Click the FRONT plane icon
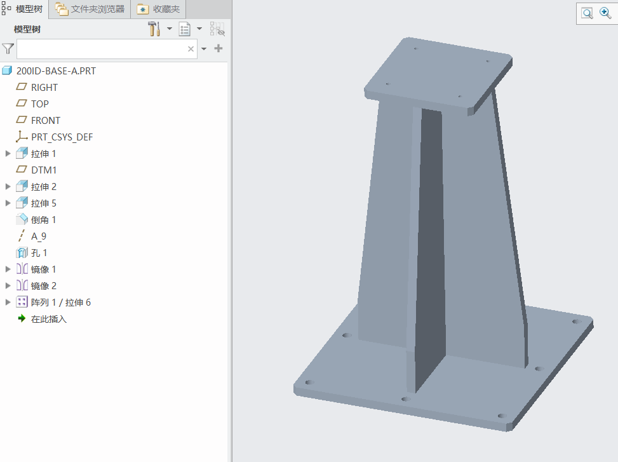Screen dimensions: 618x462 [22, 120]
